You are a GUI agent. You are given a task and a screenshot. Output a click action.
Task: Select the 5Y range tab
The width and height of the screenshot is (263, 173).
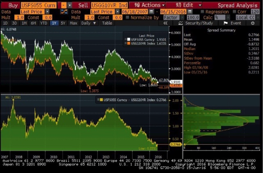(x=63, y=23)
